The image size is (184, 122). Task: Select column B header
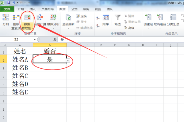[x=50, y=45]
